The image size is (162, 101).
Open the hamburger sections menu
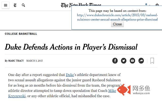pos(6,5)
